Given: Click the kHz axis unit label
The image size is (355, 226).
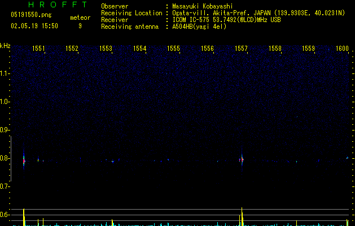Looking at the screenshot, I should pos(5,46).
